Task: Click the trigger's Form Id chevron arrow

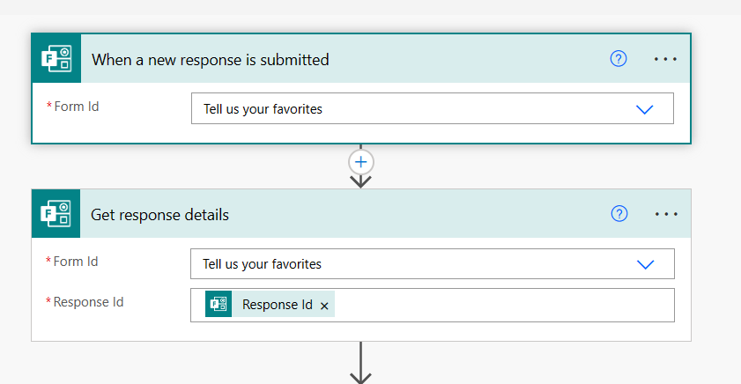Action: click(645, 109)
